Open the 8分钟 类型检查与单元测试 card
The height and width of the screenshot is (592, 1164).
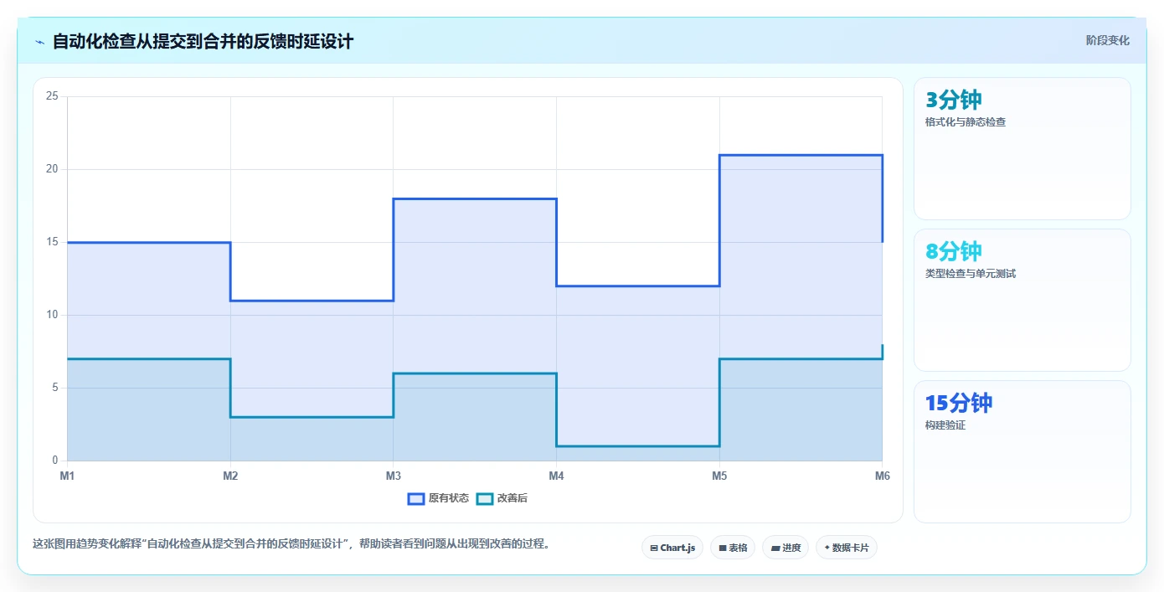point(1022,300)
